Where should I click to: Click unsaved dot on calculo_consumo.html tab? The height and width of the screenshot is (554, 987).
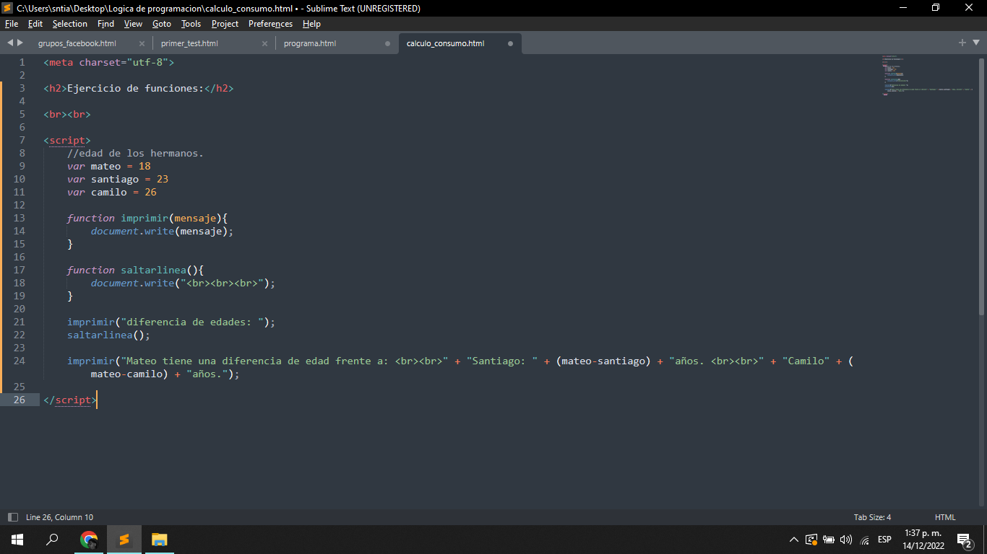point(510,43)
